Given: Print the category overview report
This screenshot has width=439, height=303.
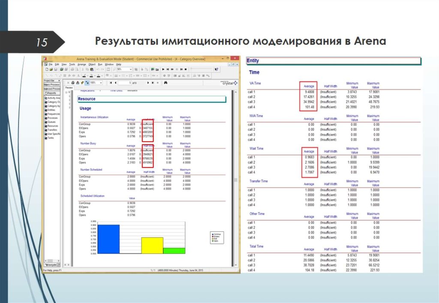Looking at the screenshot, I should click(72, 83).
